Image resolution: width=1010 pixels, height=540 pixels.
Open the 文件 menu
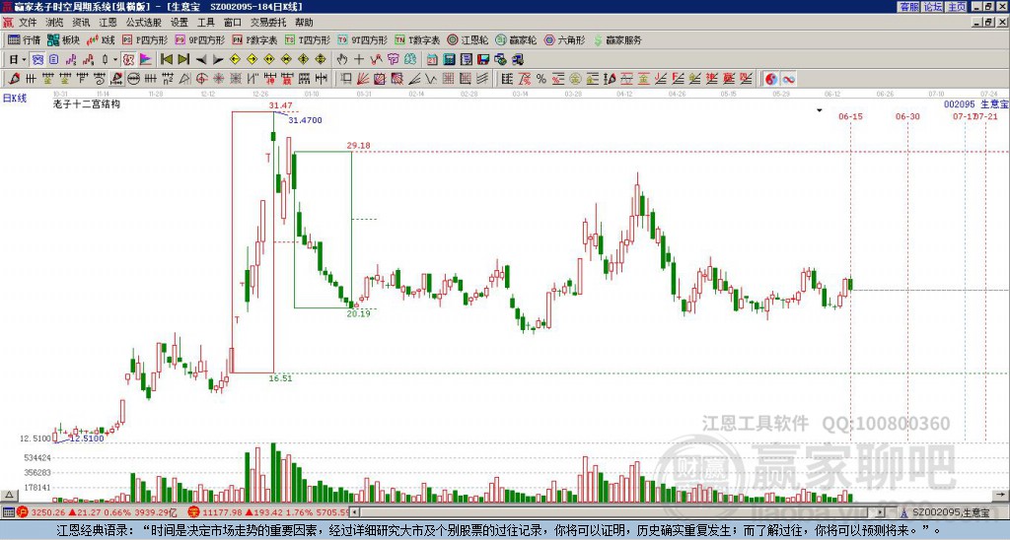click(x=28, y=23)
